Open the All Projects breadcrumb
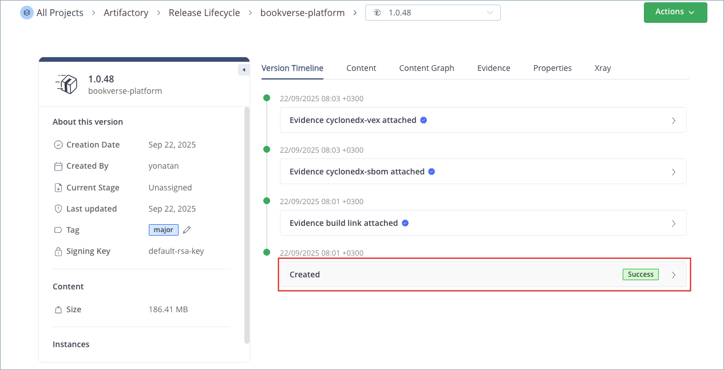724x370 pixels. (x=60, y=13)
